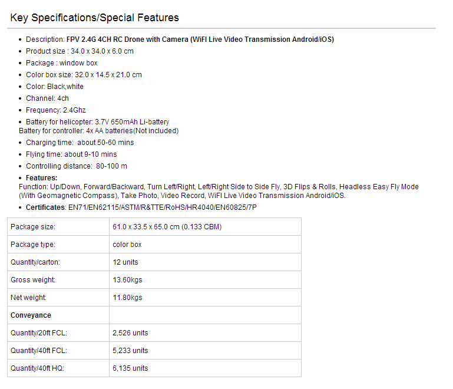Click the 12 units quantity cell
Screen dimensions: 453x389
[x=205, y=262]
